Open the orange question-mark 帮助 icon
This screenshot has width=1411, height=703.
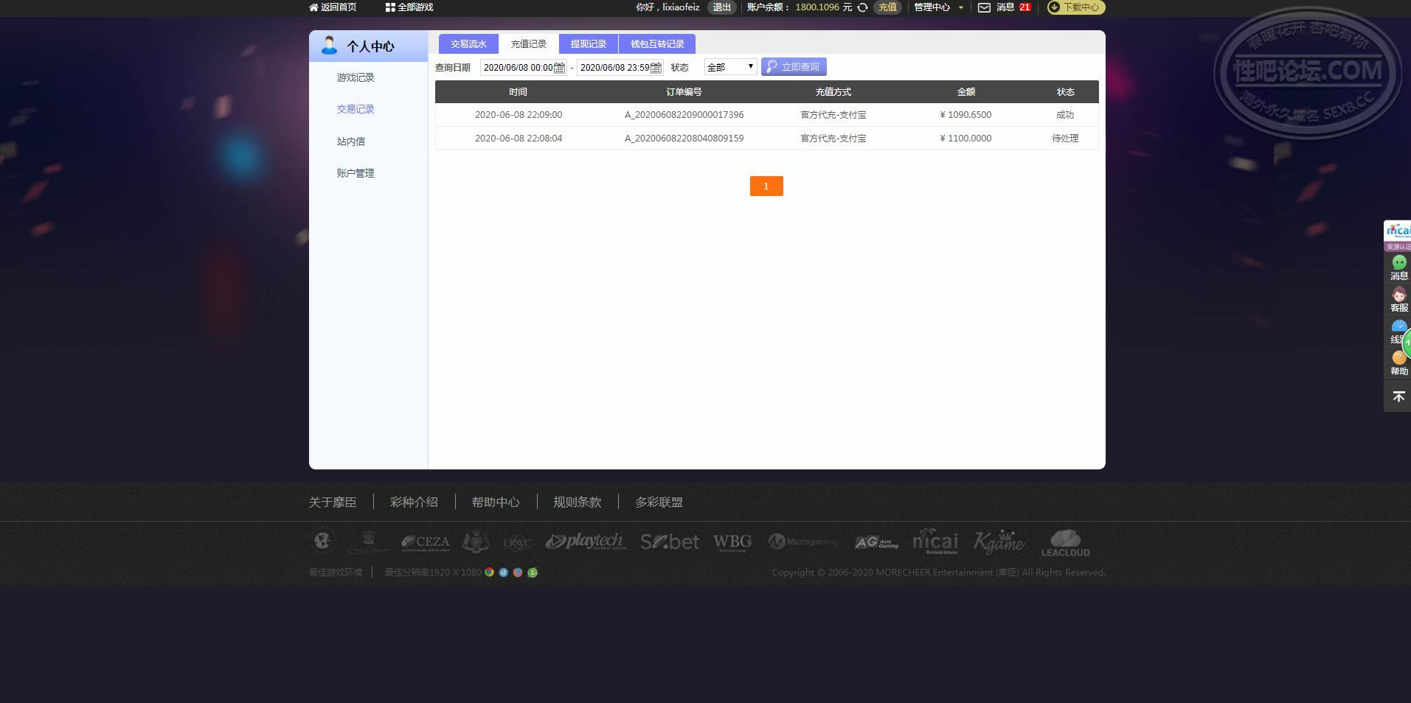click(x=1398, y=358)
